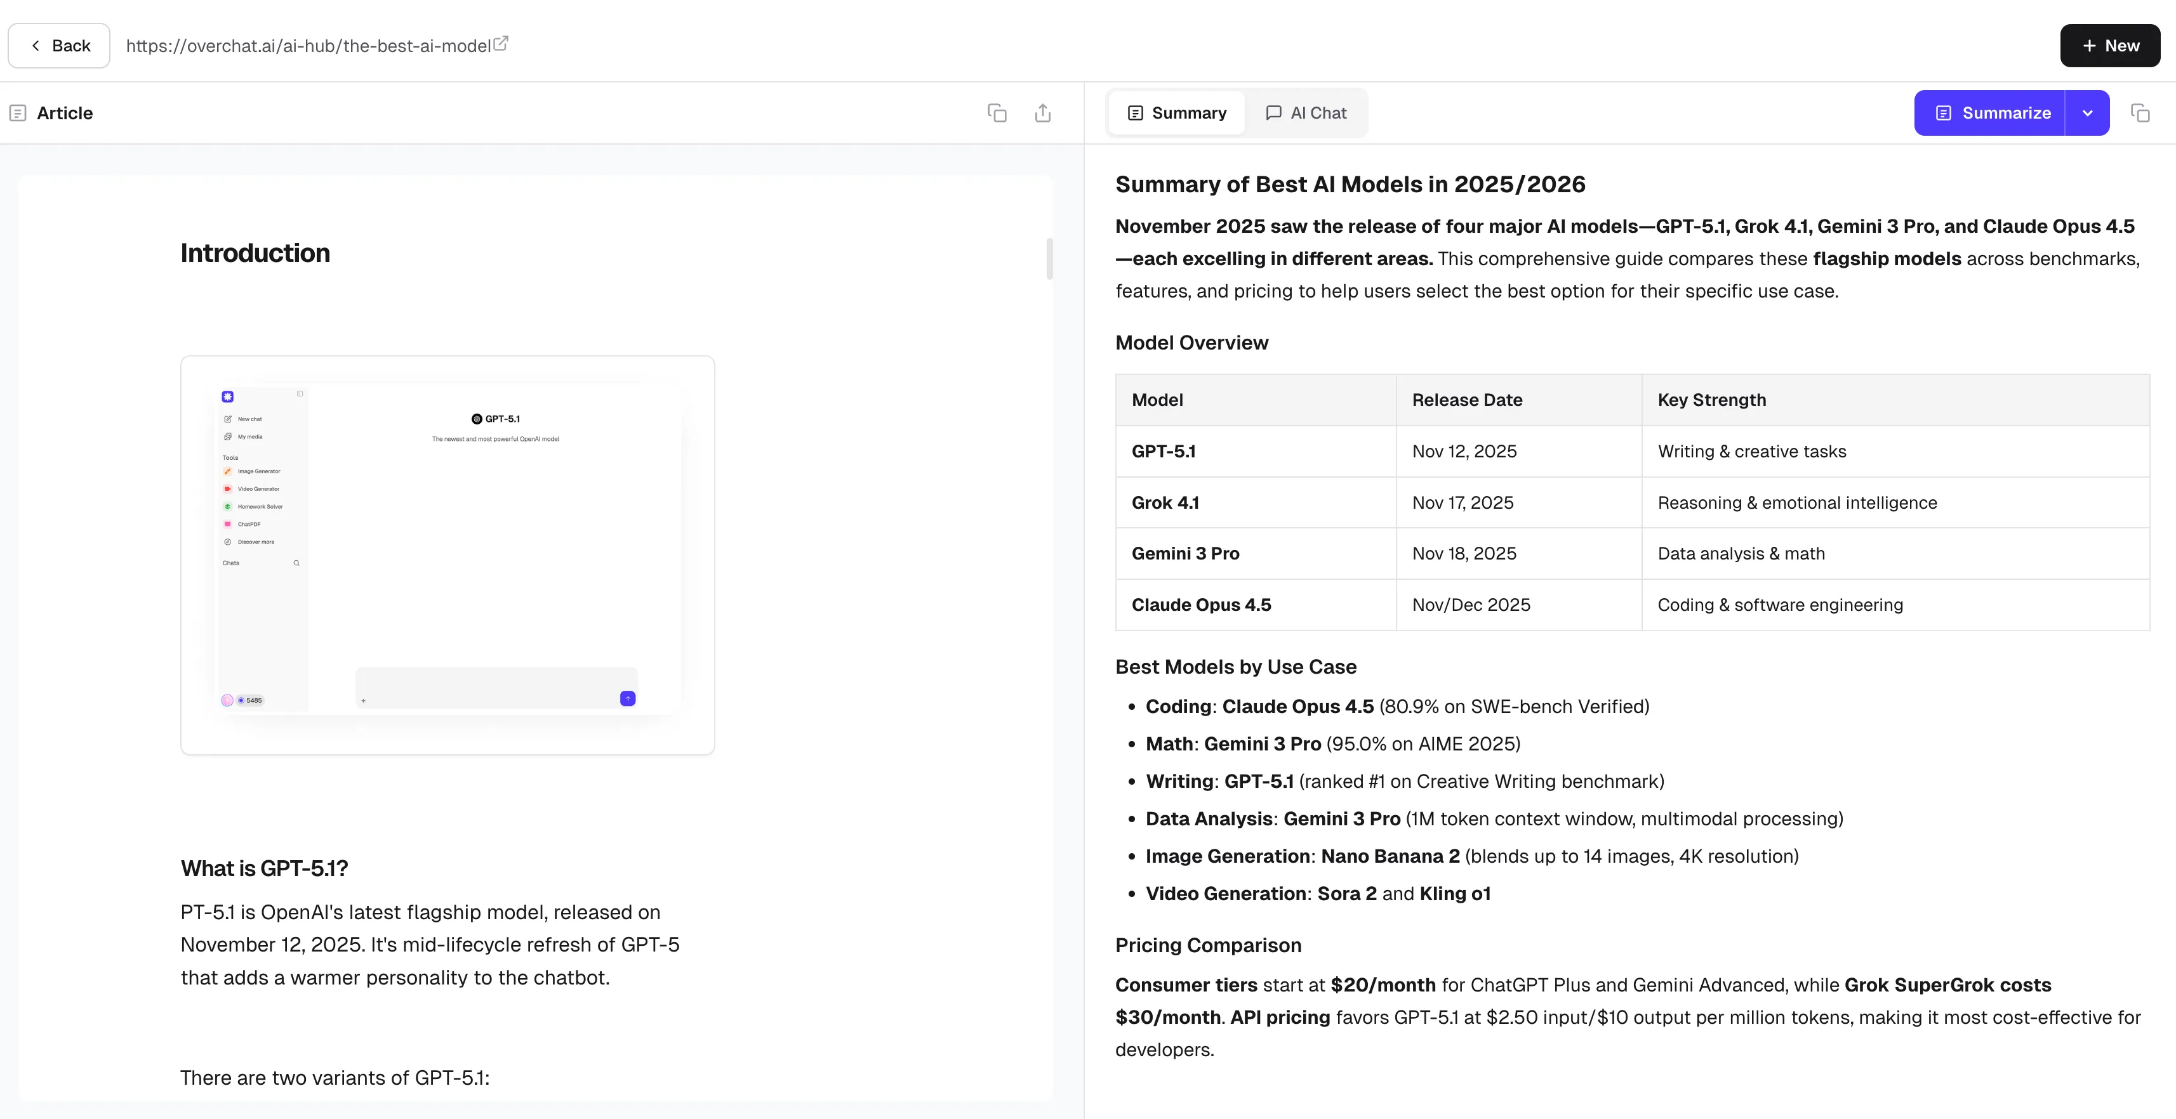Open the Summarize options dropdown chevron
Screen dimensions: 2176x1119
click(x=2087, y=112)
